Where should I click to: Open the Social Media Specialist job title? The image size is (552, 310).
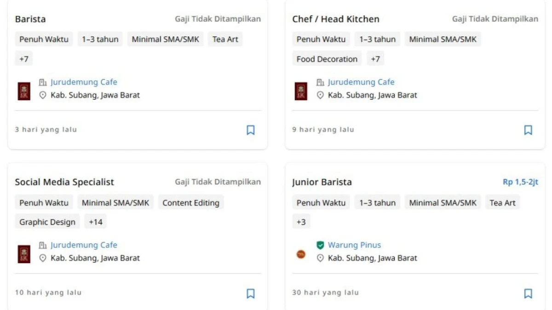(64, 182)
